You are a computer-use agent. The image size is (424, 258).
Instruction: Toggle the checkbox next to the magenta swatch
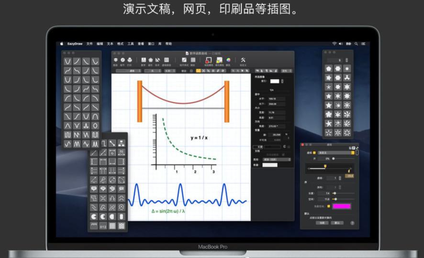329,206
